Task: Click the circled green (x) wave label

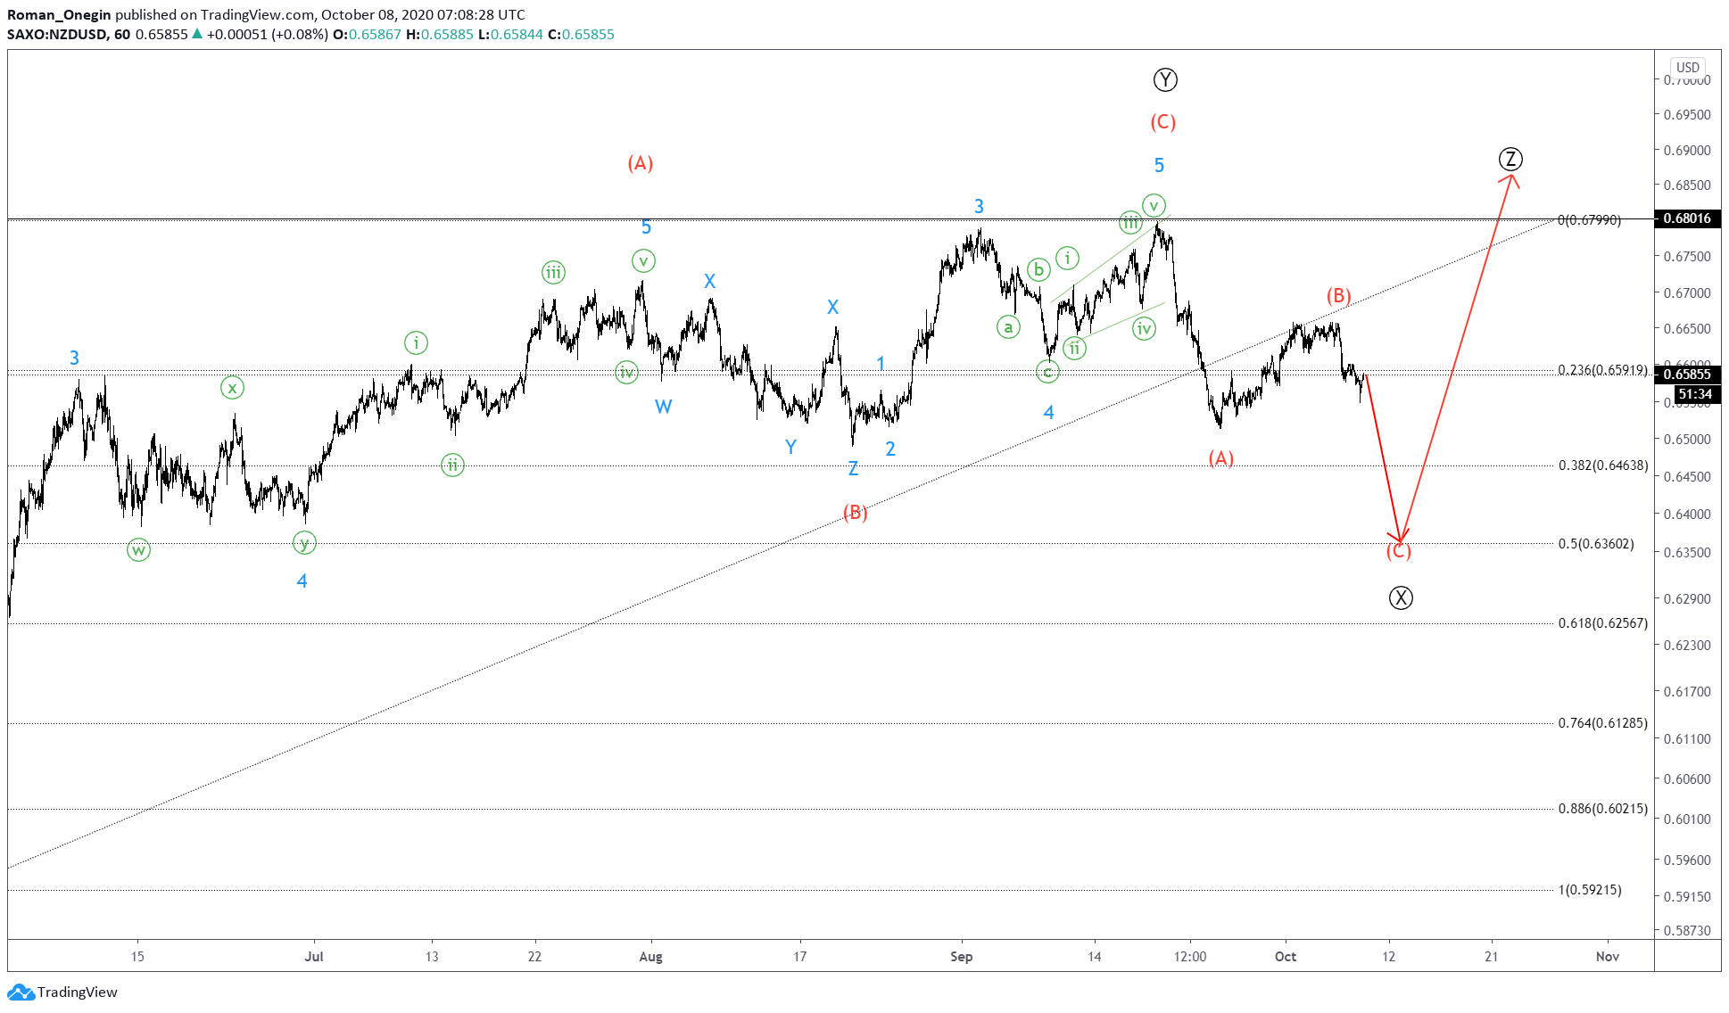Action: (231, 387)
